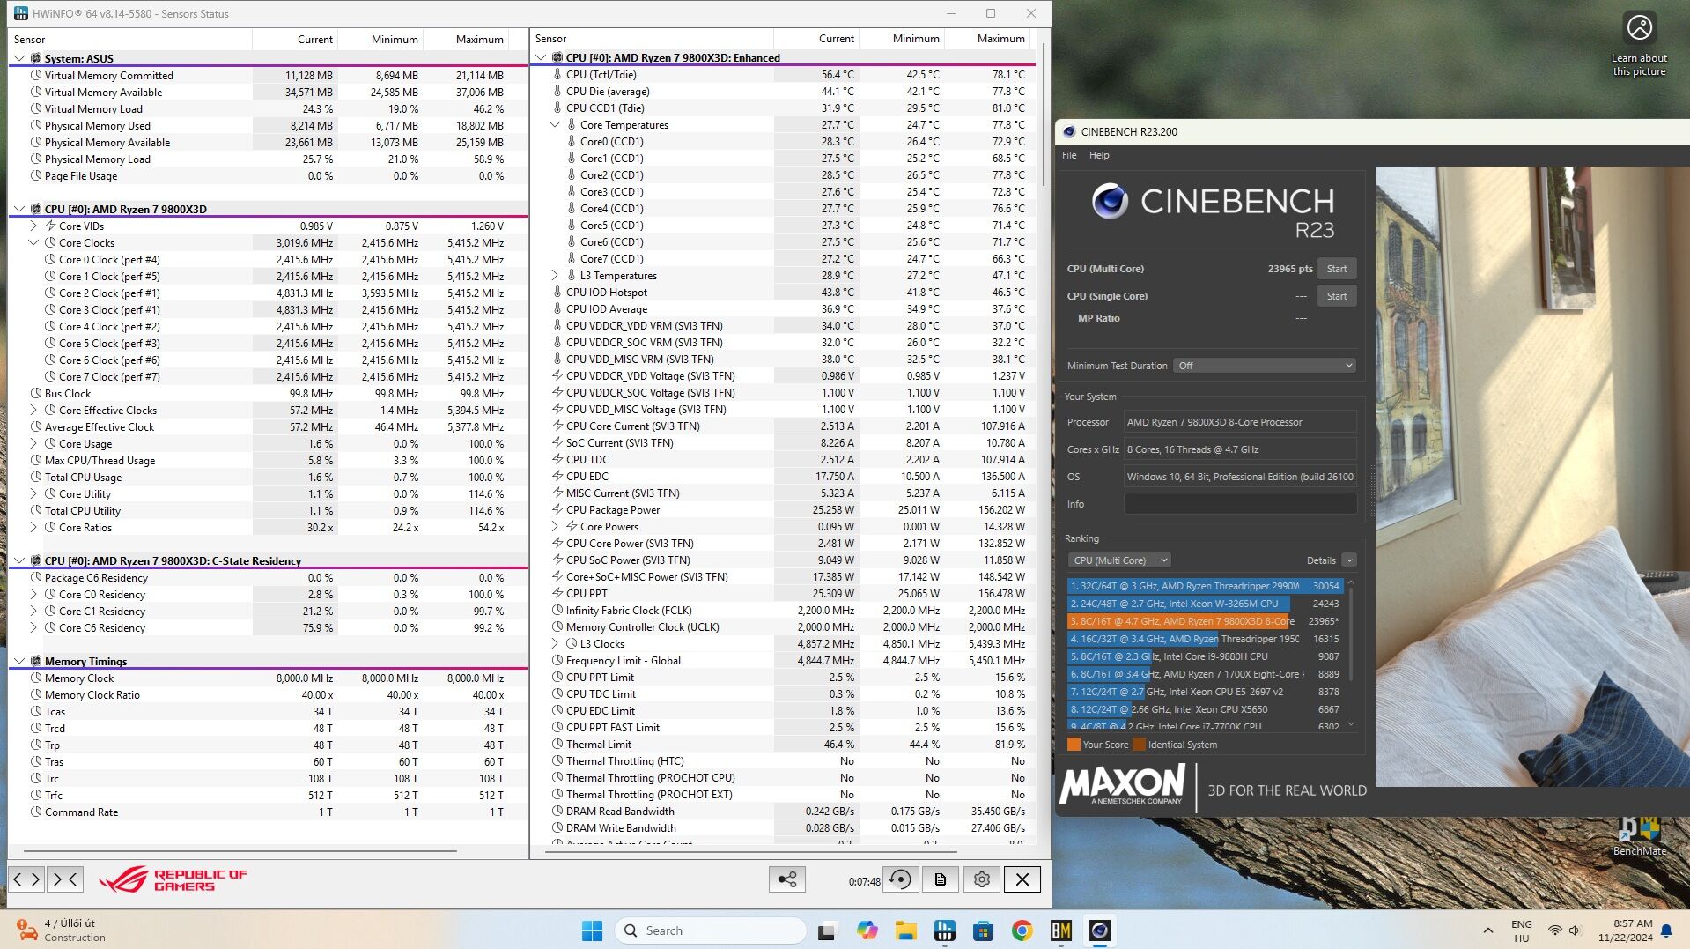This screenshot has width=1690, height=949.
Task: Open the clock showing 8:57 AM
Action: [1626, 930]
